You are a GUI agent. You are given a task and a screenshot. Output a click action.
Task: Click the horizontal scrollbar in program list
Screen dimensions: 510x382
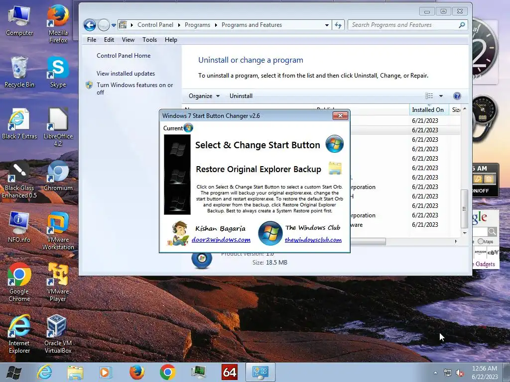pyautogui.click(x=368, y=241)
